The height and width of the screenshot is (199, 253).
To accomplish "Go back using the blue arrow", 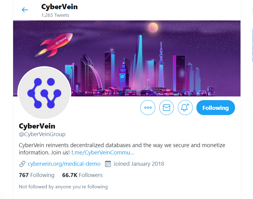I will [x=25, y=10].
